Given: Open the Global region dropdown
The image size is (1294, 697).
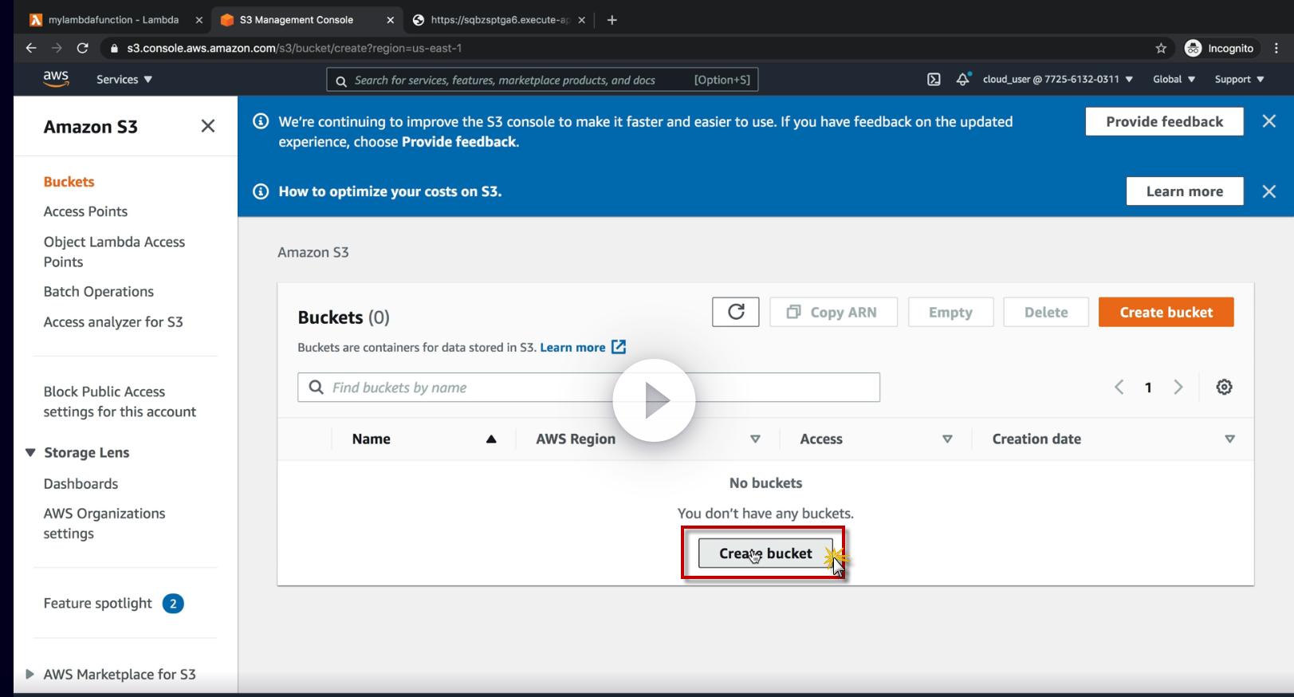Looking at the screenshot, I should pyautogui.click(x=1174, y=79).
